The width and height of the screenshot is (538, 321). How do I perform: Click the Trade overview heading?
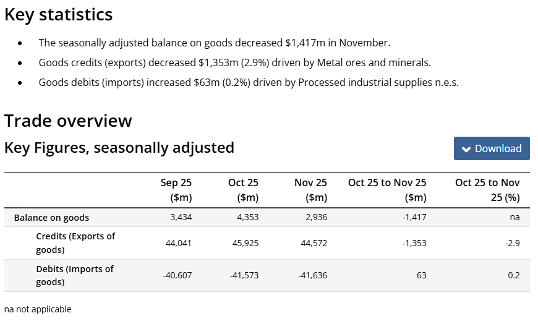(x=68, y=121)
